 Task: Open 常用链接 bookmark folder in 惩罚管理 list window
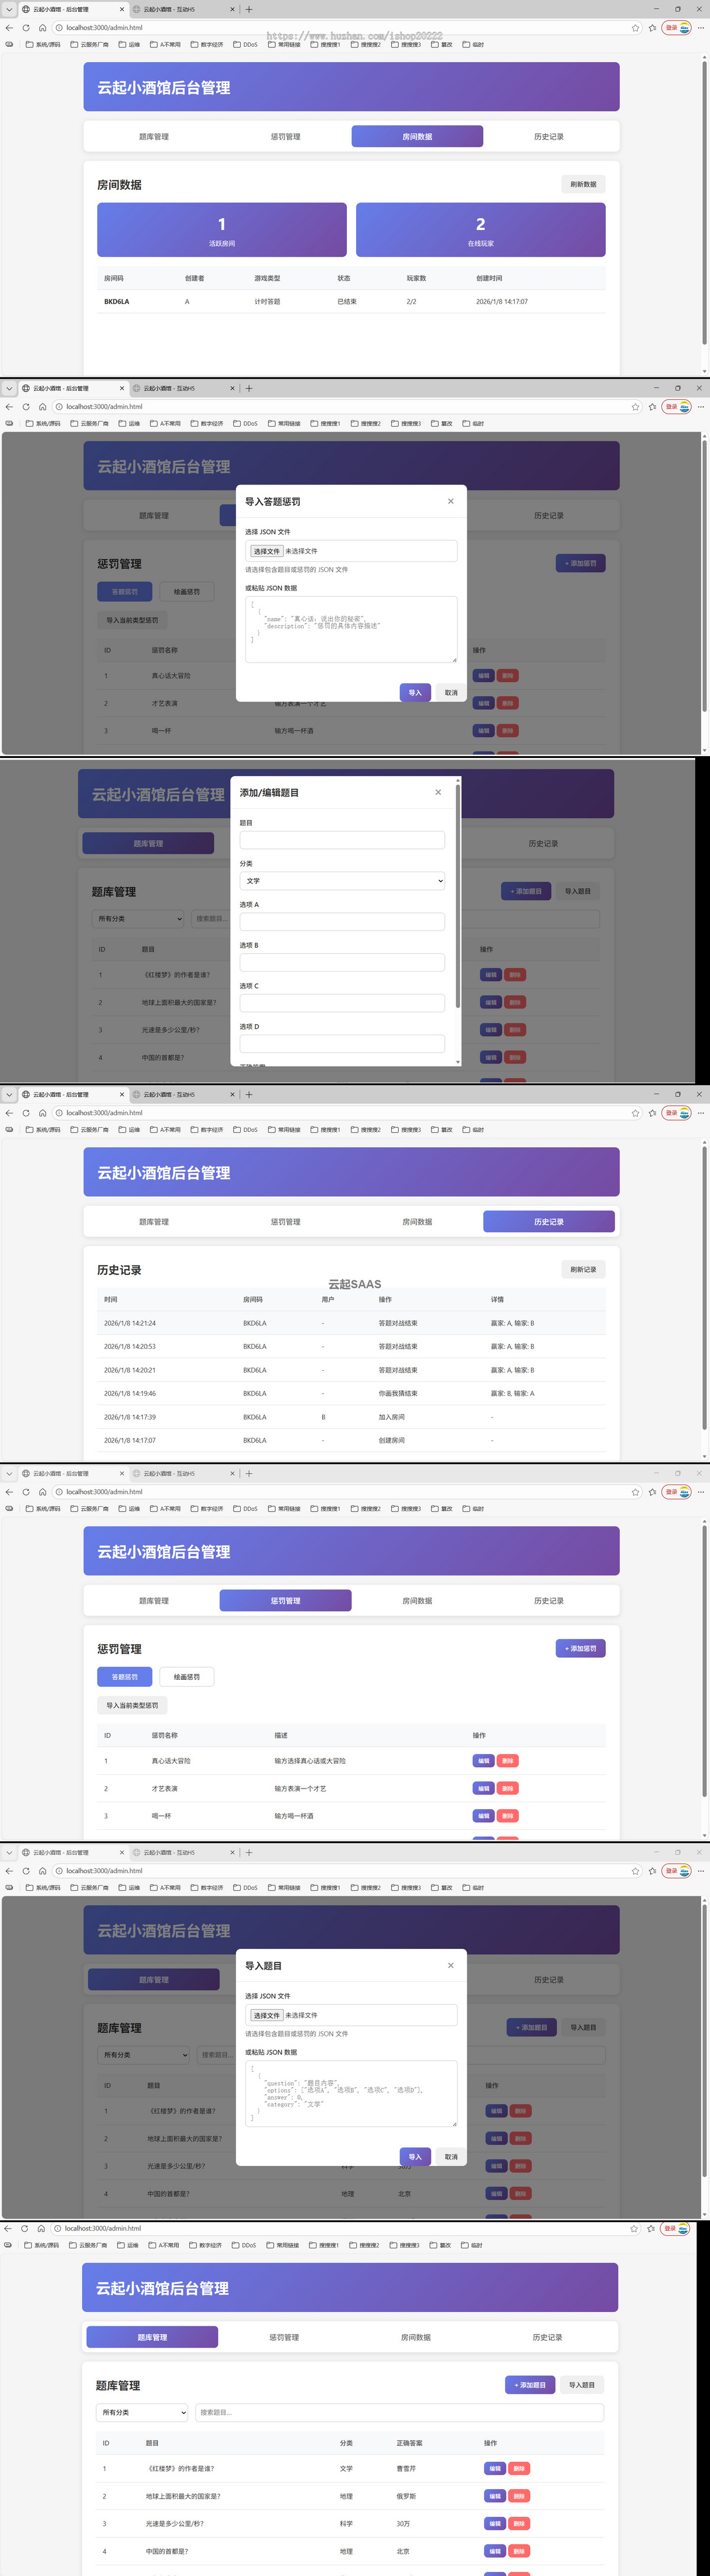coord(284,1508)
